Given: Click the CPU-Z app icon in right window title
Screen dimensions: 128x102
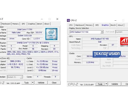Looking at the screenshot, I should [x=68, y=20].
